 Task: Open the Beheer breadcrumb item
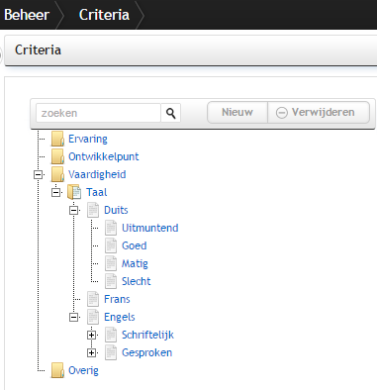click(27, 15)
